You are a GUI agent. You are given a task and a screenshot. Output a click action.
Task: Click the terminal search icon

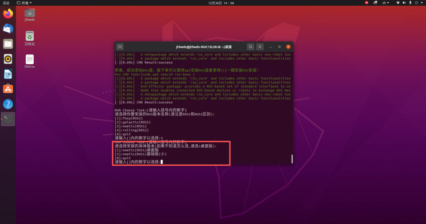click(250, 47)
